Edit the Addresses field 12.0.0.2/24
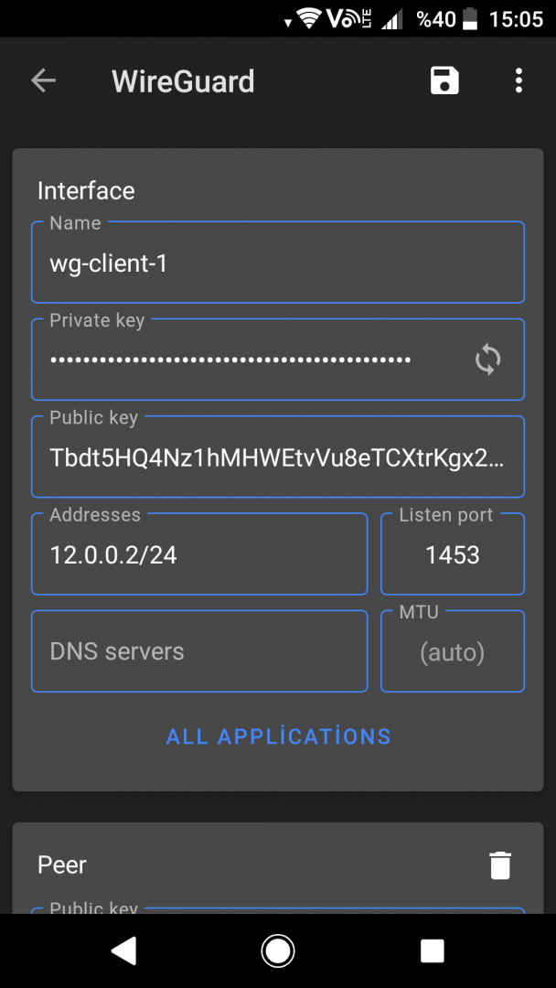Screen dimensions: 556x988 [x=199, y=553]
